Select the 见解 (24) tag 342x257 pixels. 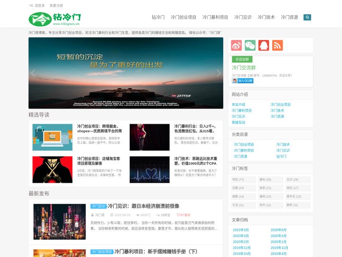[x=243, y=188]
